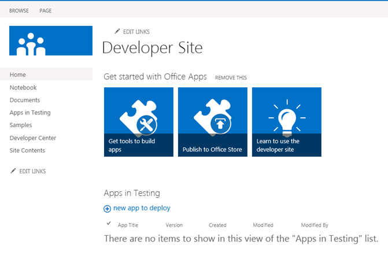This screenshot has height=256, width=388.
Task: Click the lightbulb learn icon tile
Action: point(287,118)
